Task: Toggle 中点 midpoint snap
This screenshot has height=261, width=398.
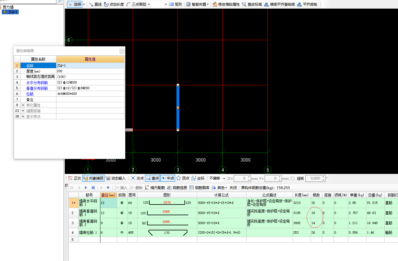Action: pos(168,178)
